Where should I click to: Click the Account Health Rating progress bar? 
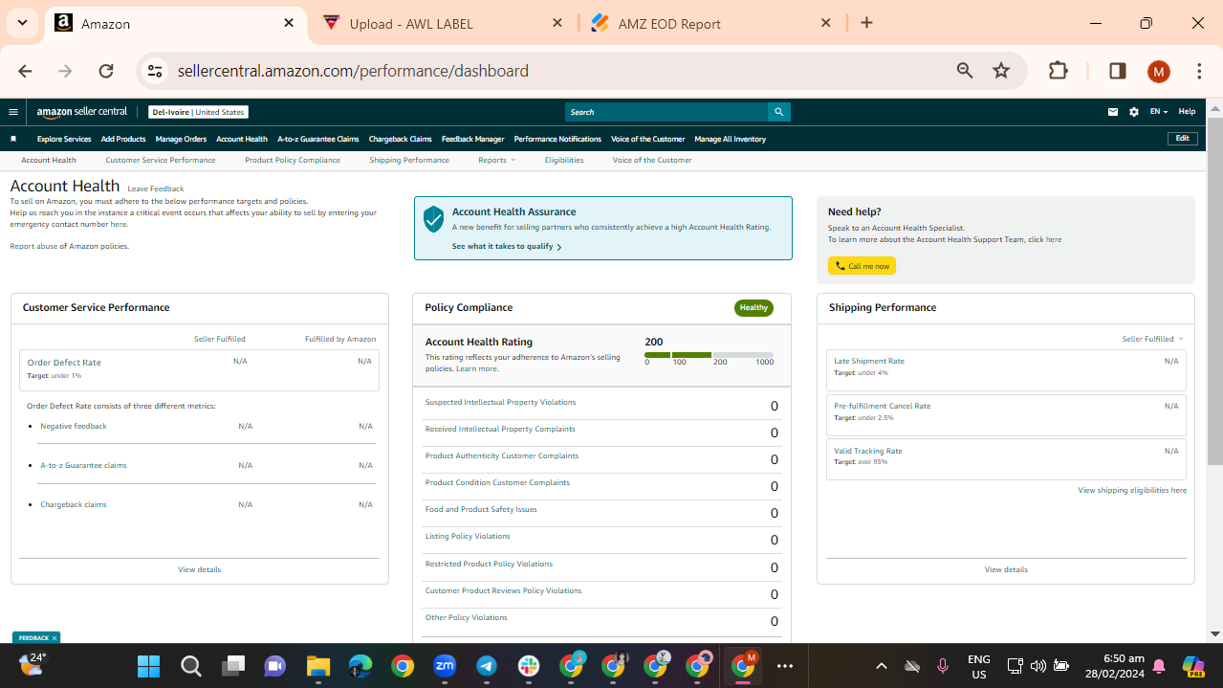(x=709, y=355)
